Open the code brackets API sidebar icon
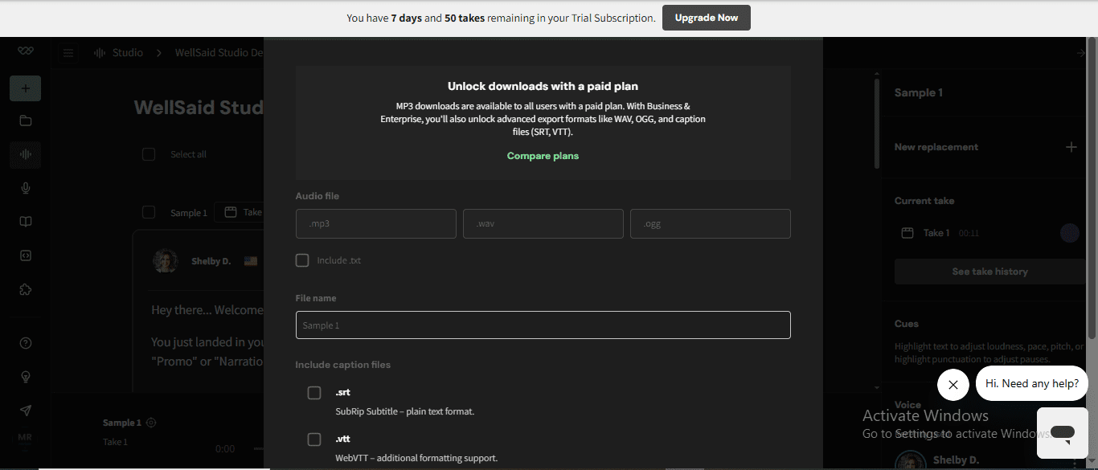The width and height of the screenshot is (1098, 470). (x=26, y=255)
